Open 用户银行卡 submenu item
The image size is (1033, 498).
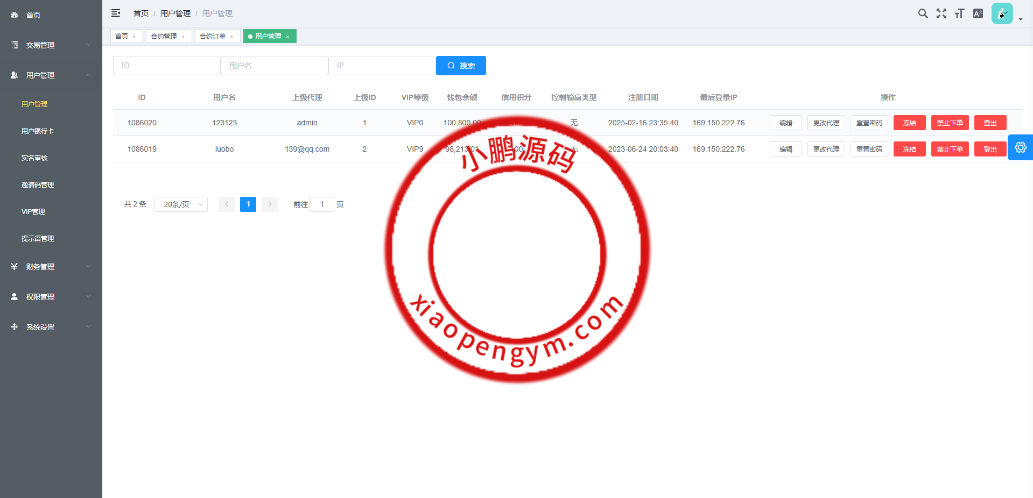click(51, 131)
